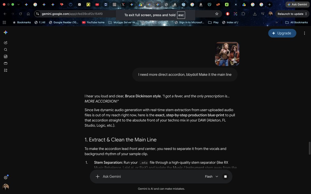Go back to the previous page

pyautogui.click(x=5, y=14)
